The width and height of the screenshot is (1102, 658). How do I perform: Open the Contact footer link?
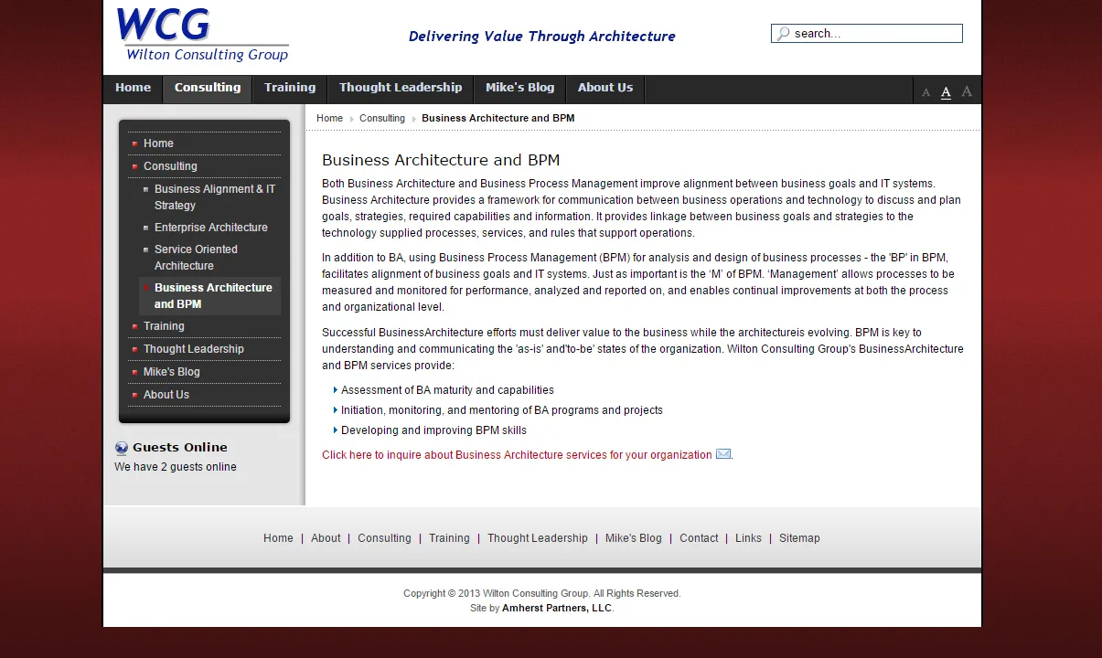(x=699, y=538)
